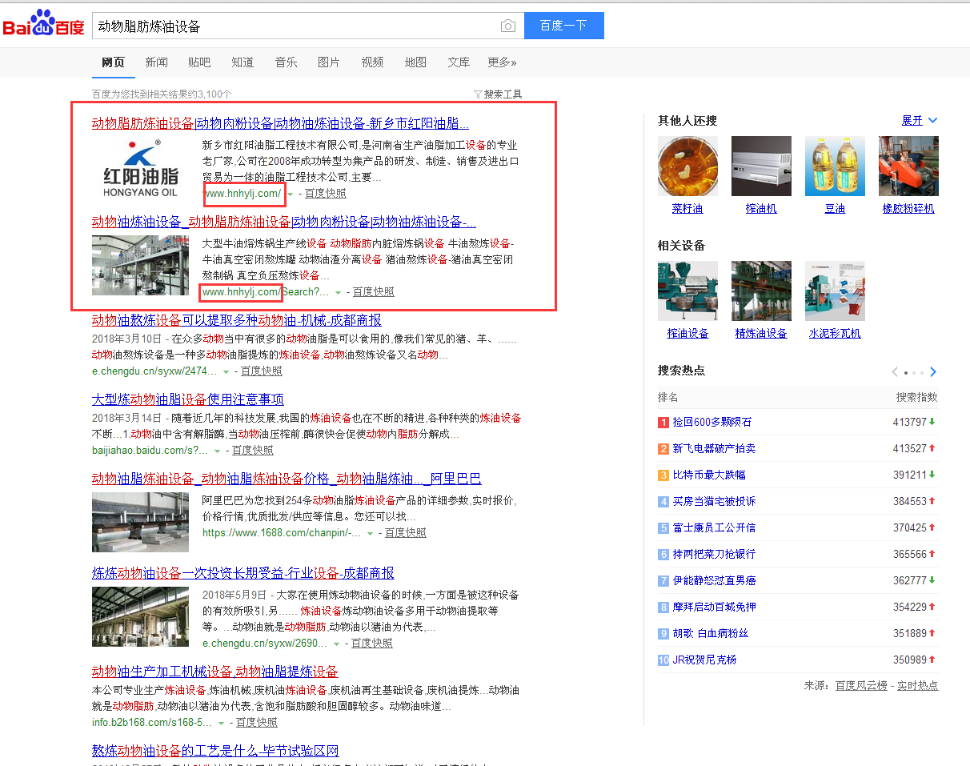This screenshot has width=970, height=766.
Task: Open hot search 买房当猫宅被投诉
Action: click(x=714, y=501)
